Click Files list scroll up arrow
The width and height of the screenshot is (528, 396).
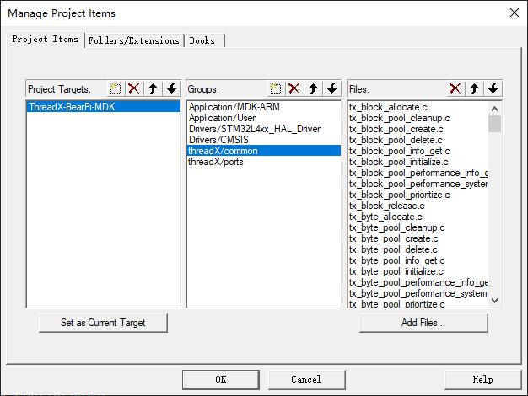(x=494, y=109)
